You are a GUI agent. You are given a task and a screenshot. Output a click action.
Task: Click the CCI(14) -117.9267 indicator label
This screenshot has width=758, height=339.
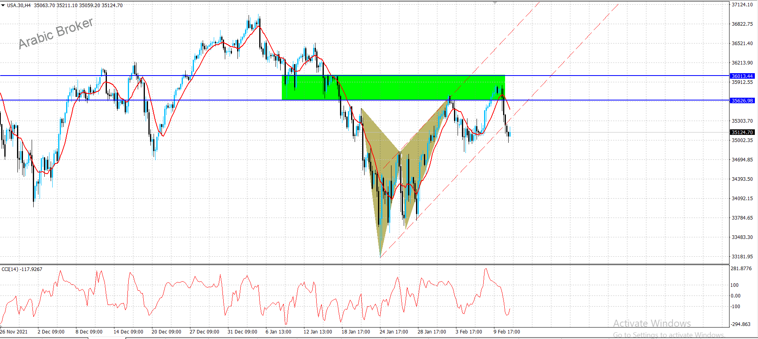pyautogui.click(x=22, y=269)
